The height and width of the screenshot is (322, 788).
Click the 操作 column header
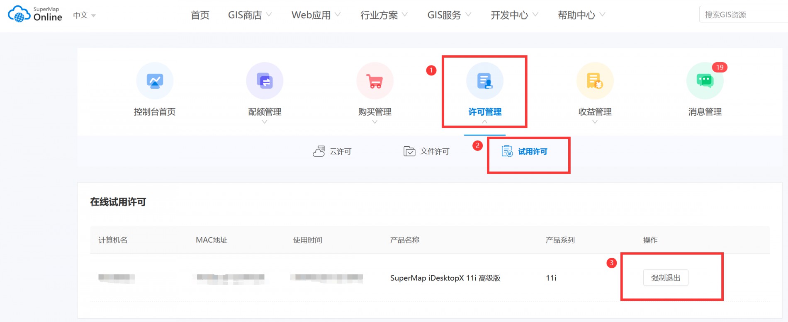[x=650, y=240]
